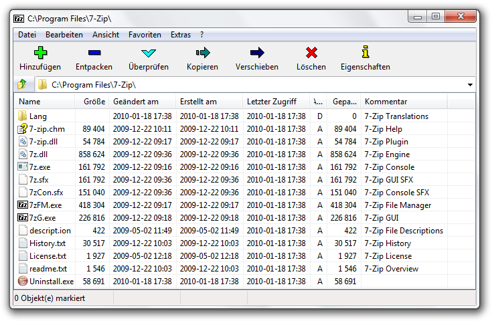Click the 7-Zip title bar app icon
492x321 pixels.
coord(19,19)
